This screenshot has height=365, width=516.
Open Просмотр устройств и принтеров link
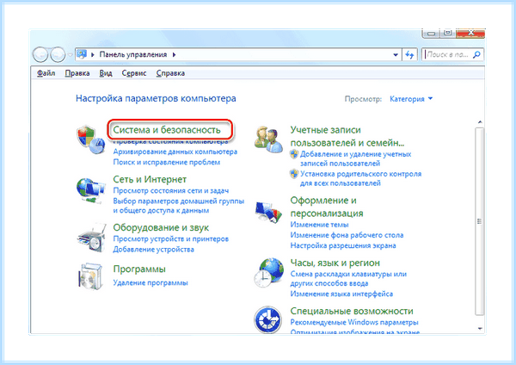(171, 238)
